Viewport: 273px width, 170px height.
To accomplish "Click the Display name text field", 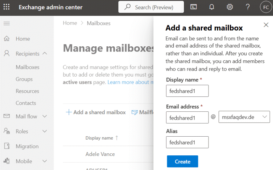I will pos(187,91).
